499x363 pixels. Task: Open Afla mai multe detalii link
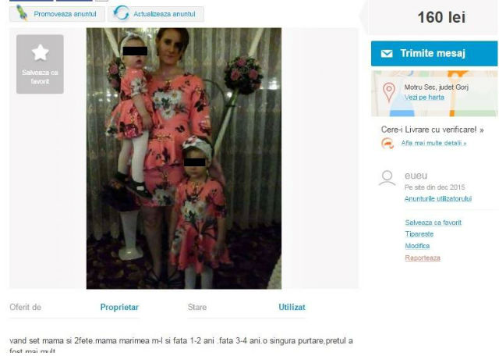pyautogui.click(x=434, y=143)
